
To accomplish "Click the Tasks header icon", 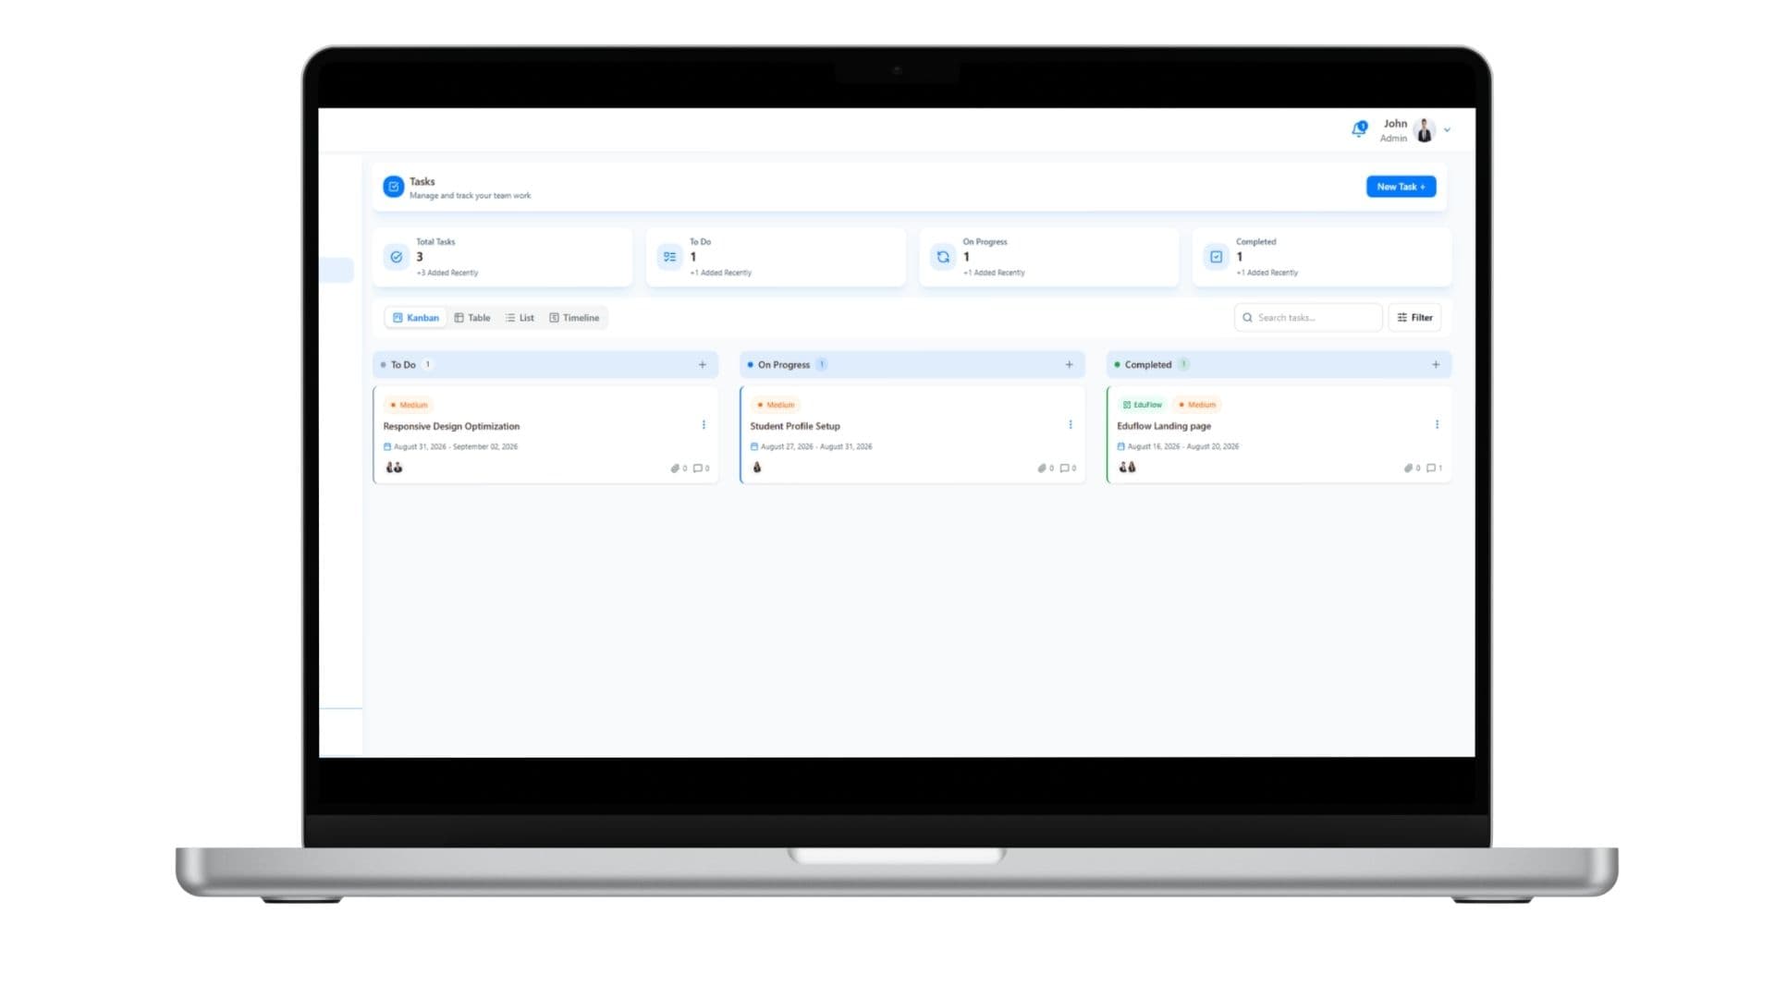I will click(394, 187).
